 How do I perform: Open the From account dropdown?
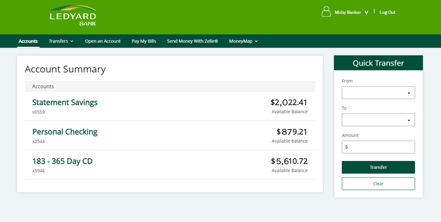click(x=378, y=93)
